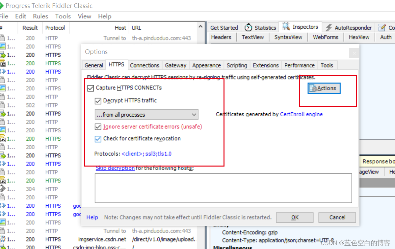Open the Tools menu
The width and height of the screenshot is (395, 249).
click(63, 16)
